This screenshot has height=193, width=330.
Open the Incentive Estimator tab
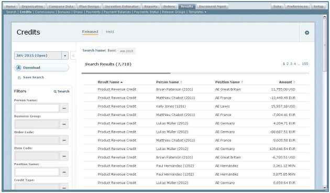point(122,6)
